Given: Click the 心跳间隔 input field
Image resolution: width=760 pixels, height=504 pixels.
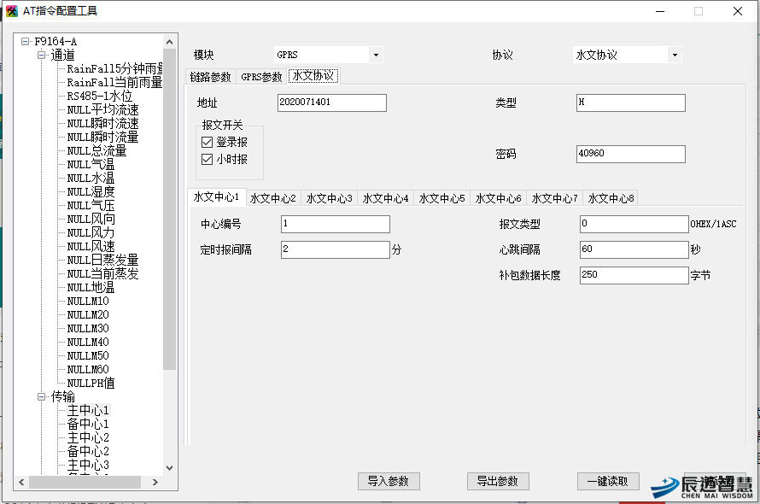Looking at the screenshot, I should (x=634, y=249).
